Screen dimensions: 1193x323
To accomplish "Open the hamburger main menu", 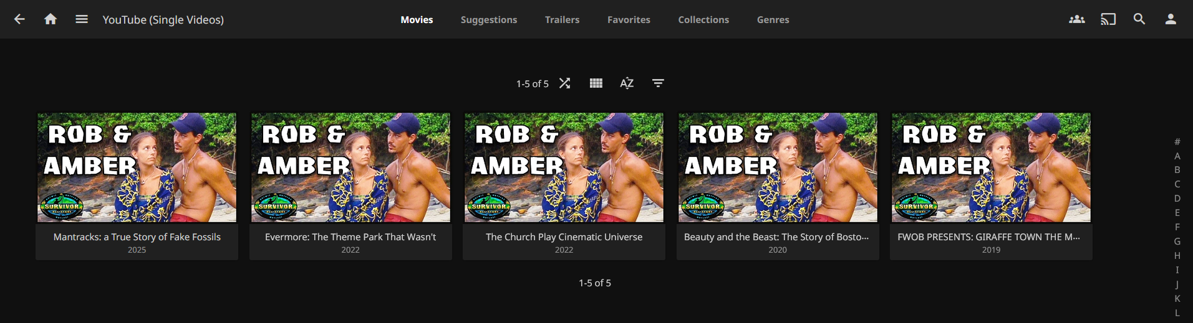I will pyautogui.click(x=82, y=19).
